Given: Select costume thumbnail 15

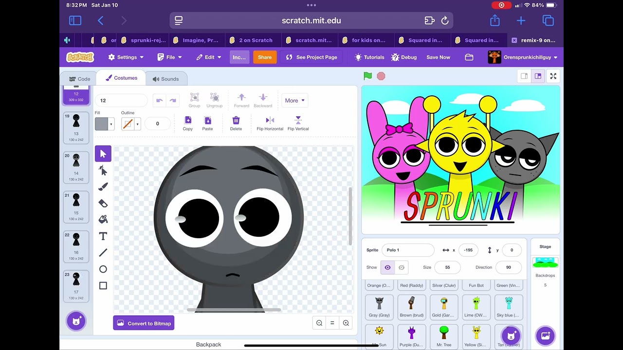Looking at the screenshot, I should pos(76,207).
